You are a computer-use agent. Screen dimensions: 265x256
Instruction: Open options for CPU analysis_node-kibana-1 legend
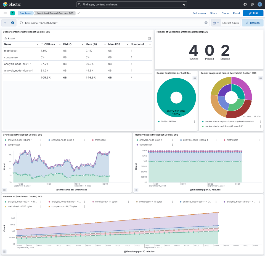coord(41,140)
